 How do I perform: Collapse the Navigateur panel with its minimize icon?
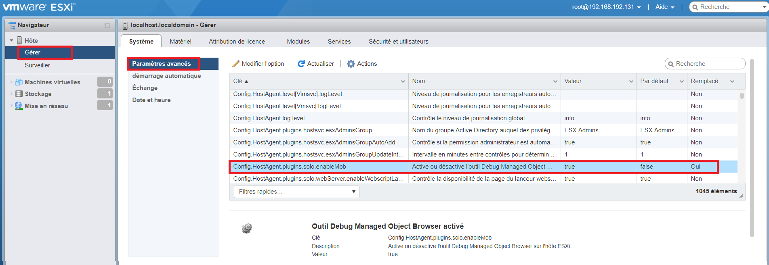click(x=107, y=25)
